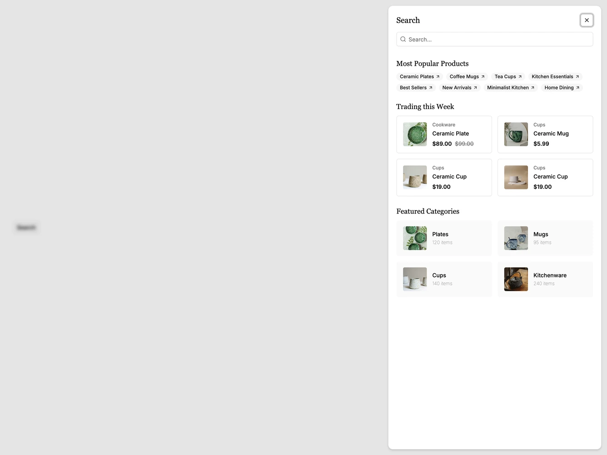Open the Cups category thumbnail
607x455 pixels.
[415, 279]
